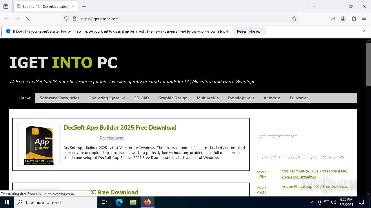Show site security padlock info
371x208 pixels.
74,19
